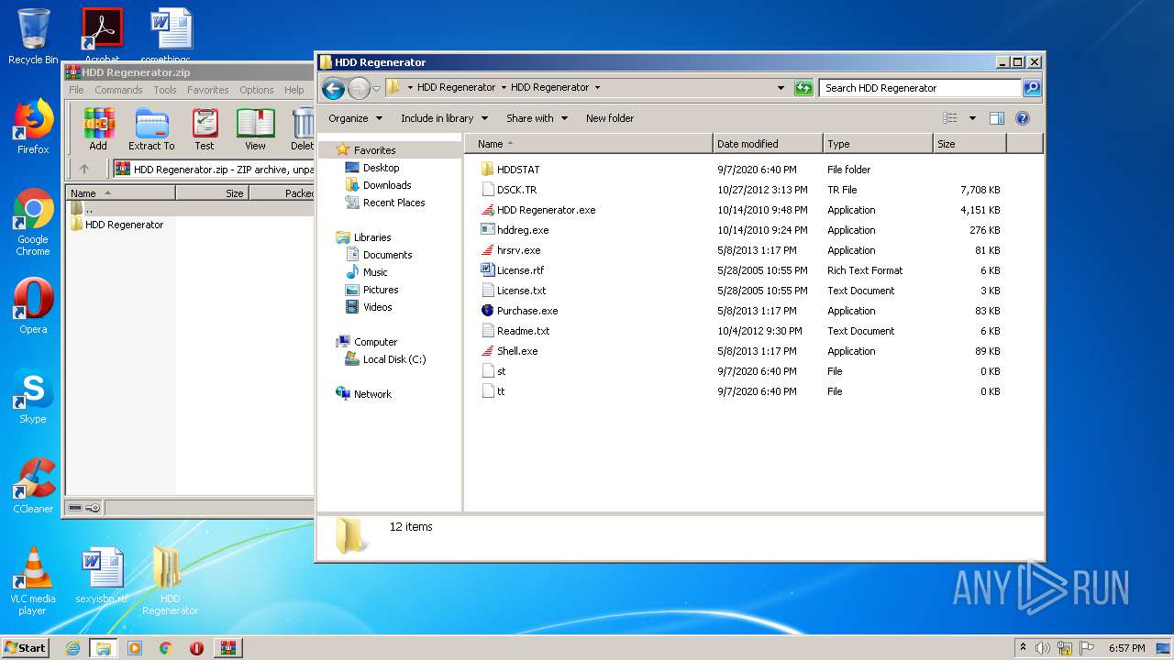Open WinRAR Help menu
The height and width of the screenshot is (660, 1174).
[294, 90]
